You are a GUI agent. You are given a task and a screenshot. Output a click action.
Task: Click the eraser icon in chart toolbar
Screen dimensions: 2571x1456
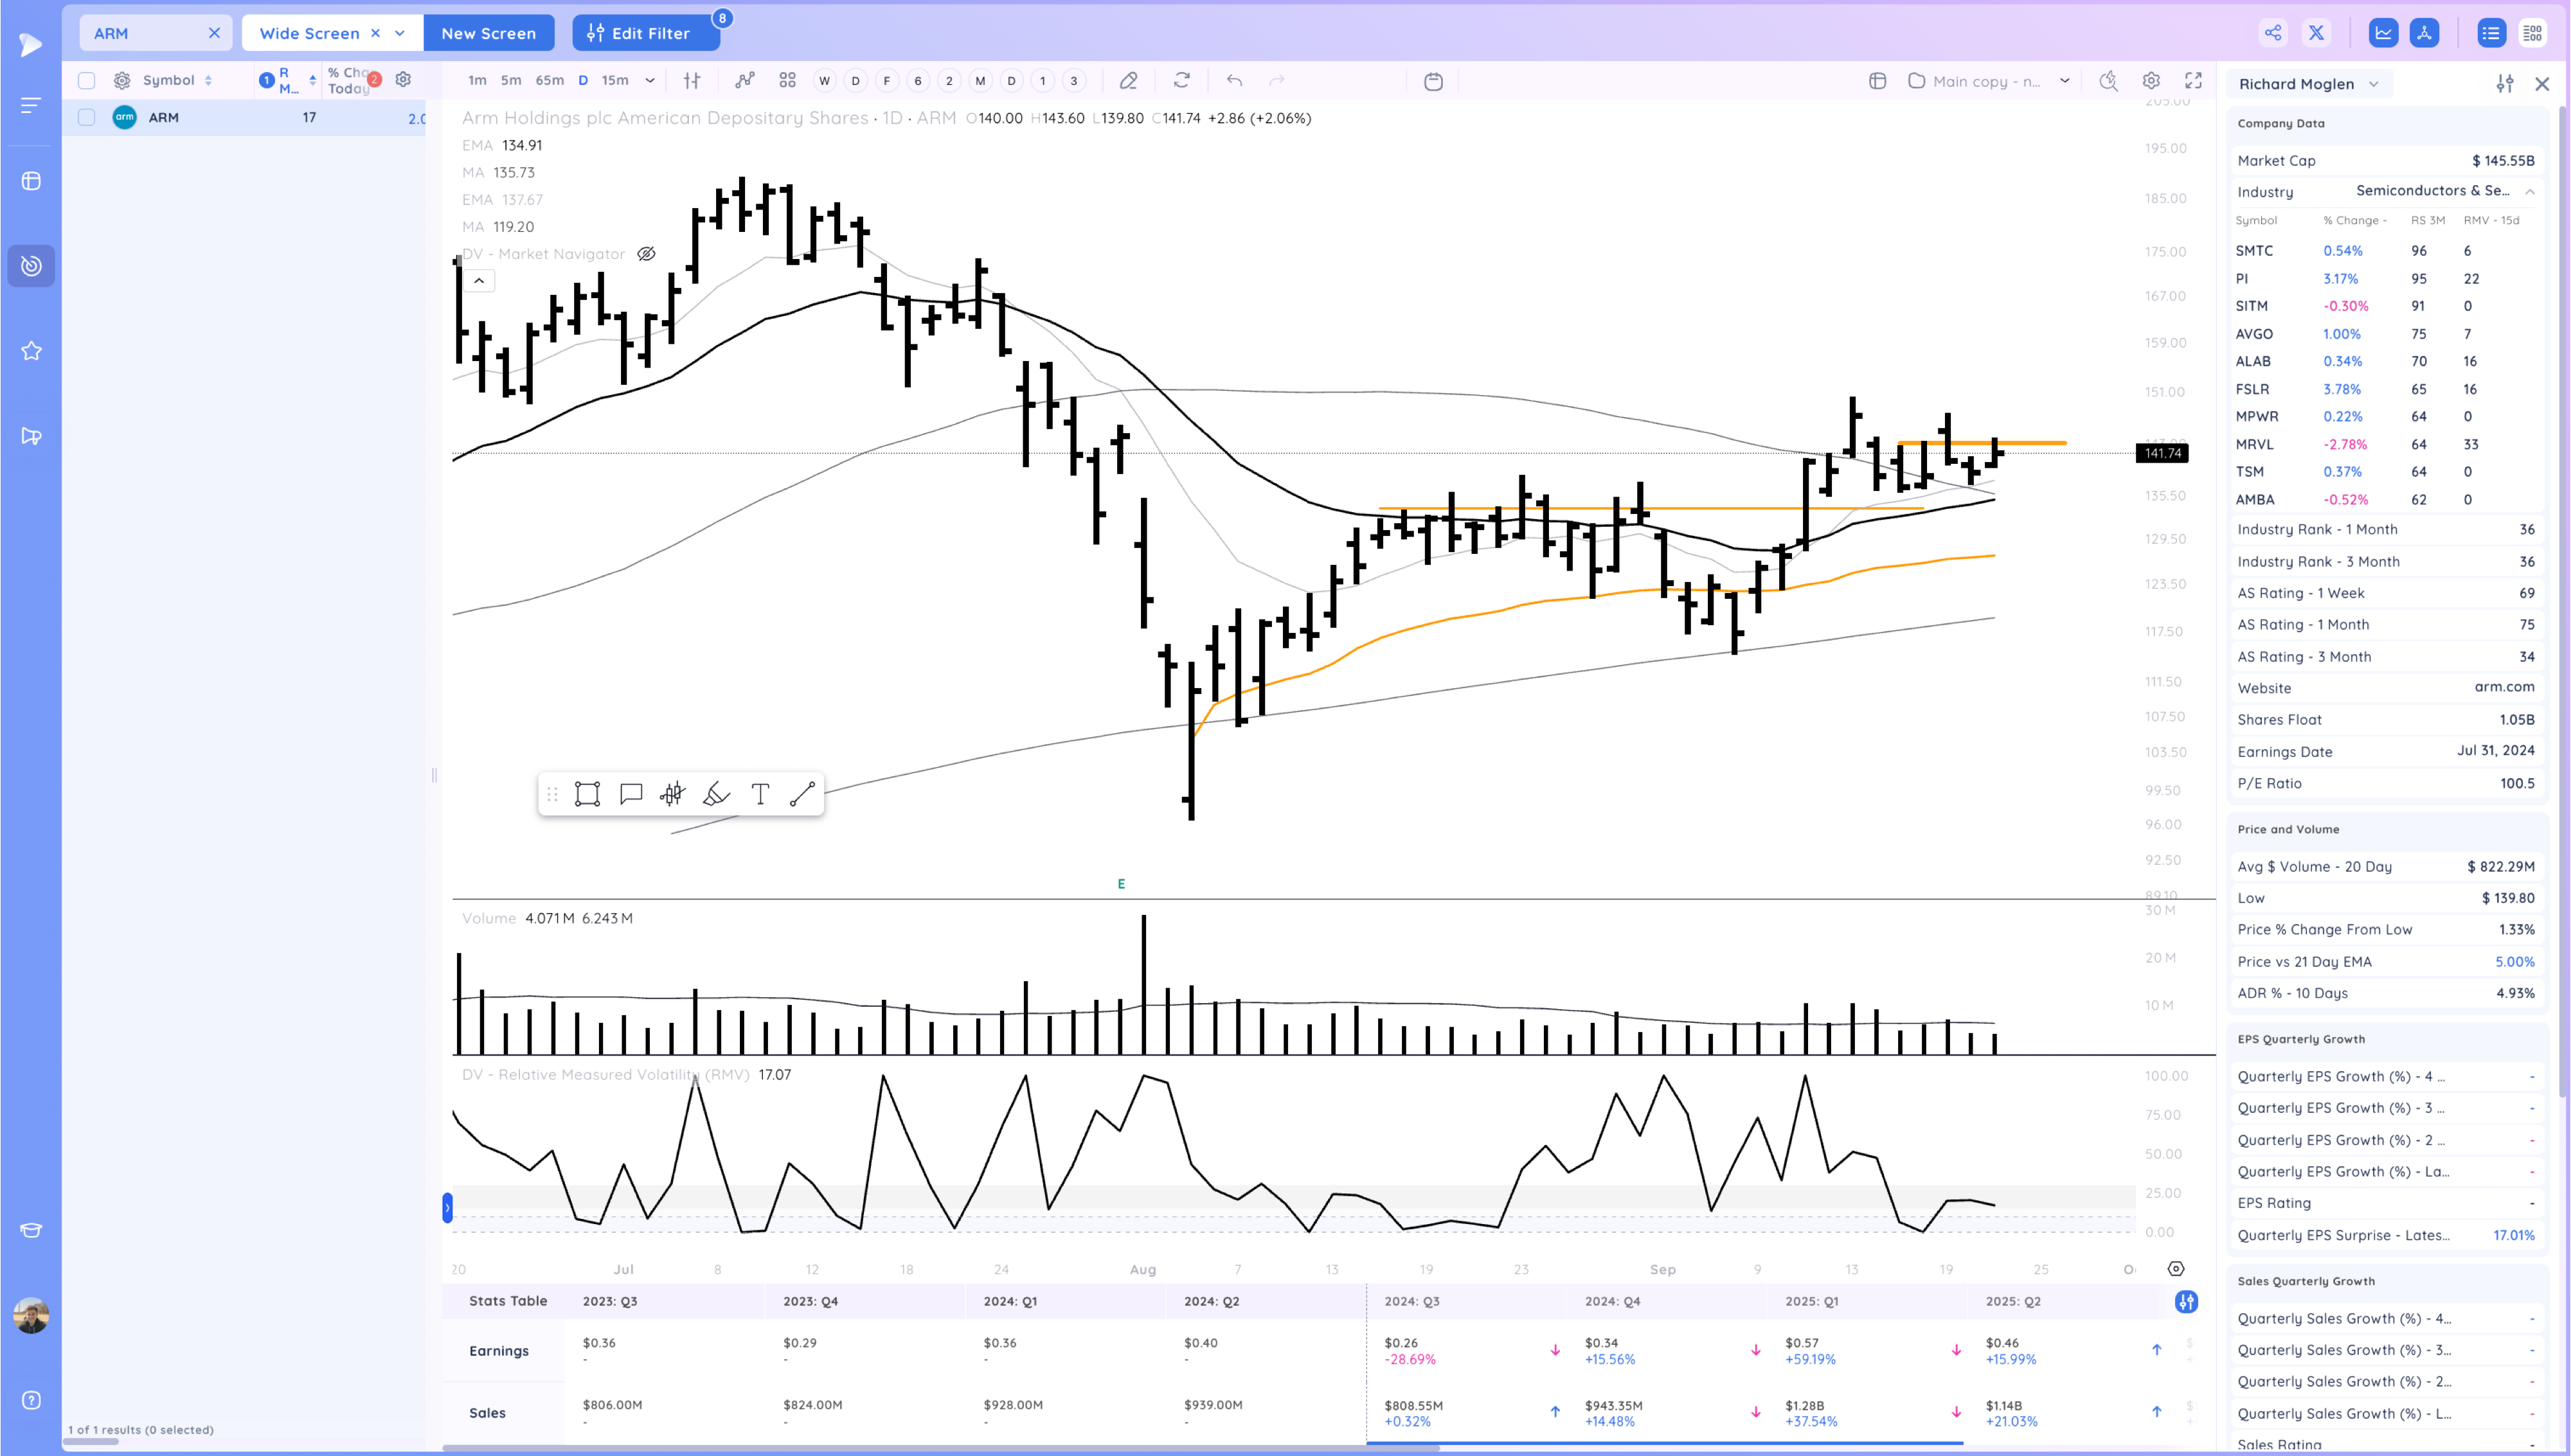tap(1128, 81)
